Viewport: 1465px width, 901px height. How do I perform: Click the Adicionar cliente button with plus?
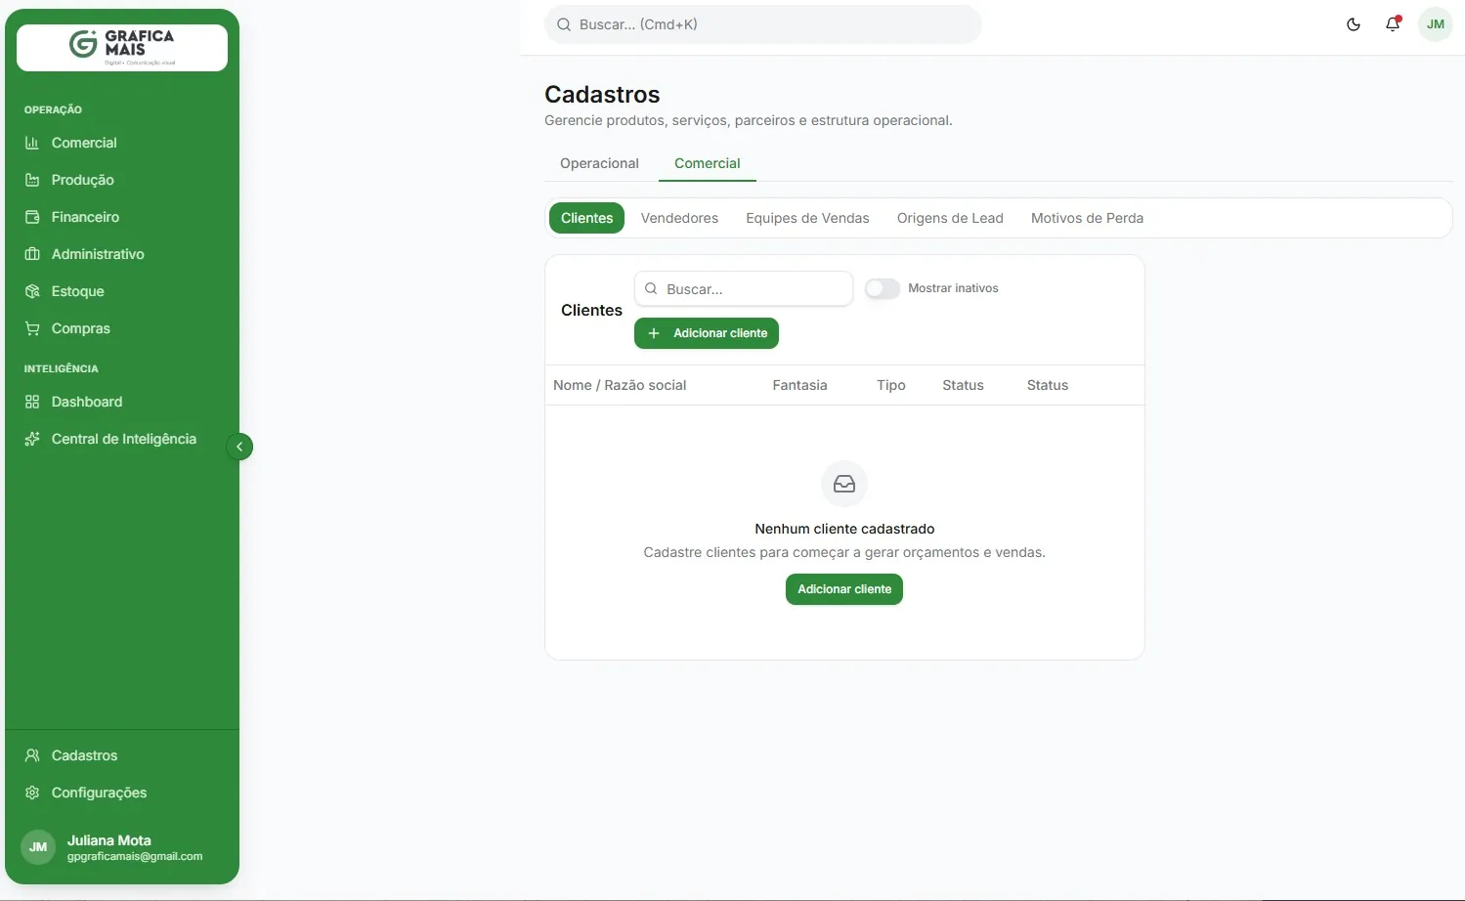707,333
